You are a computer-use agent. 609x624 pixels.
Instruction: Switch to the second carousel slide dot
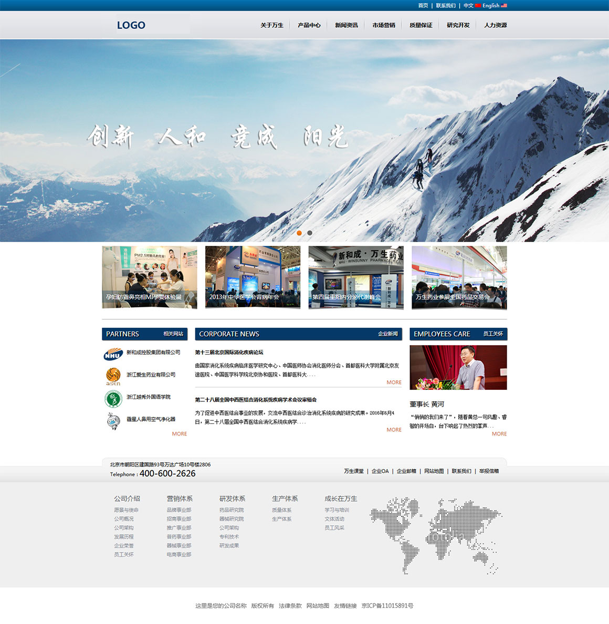pyautogui.click(x=310, y=233)
